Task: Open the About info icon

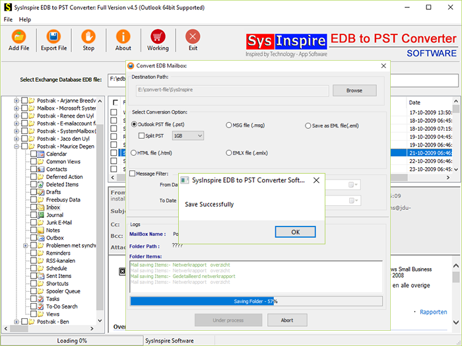Action: pos(123,40)
